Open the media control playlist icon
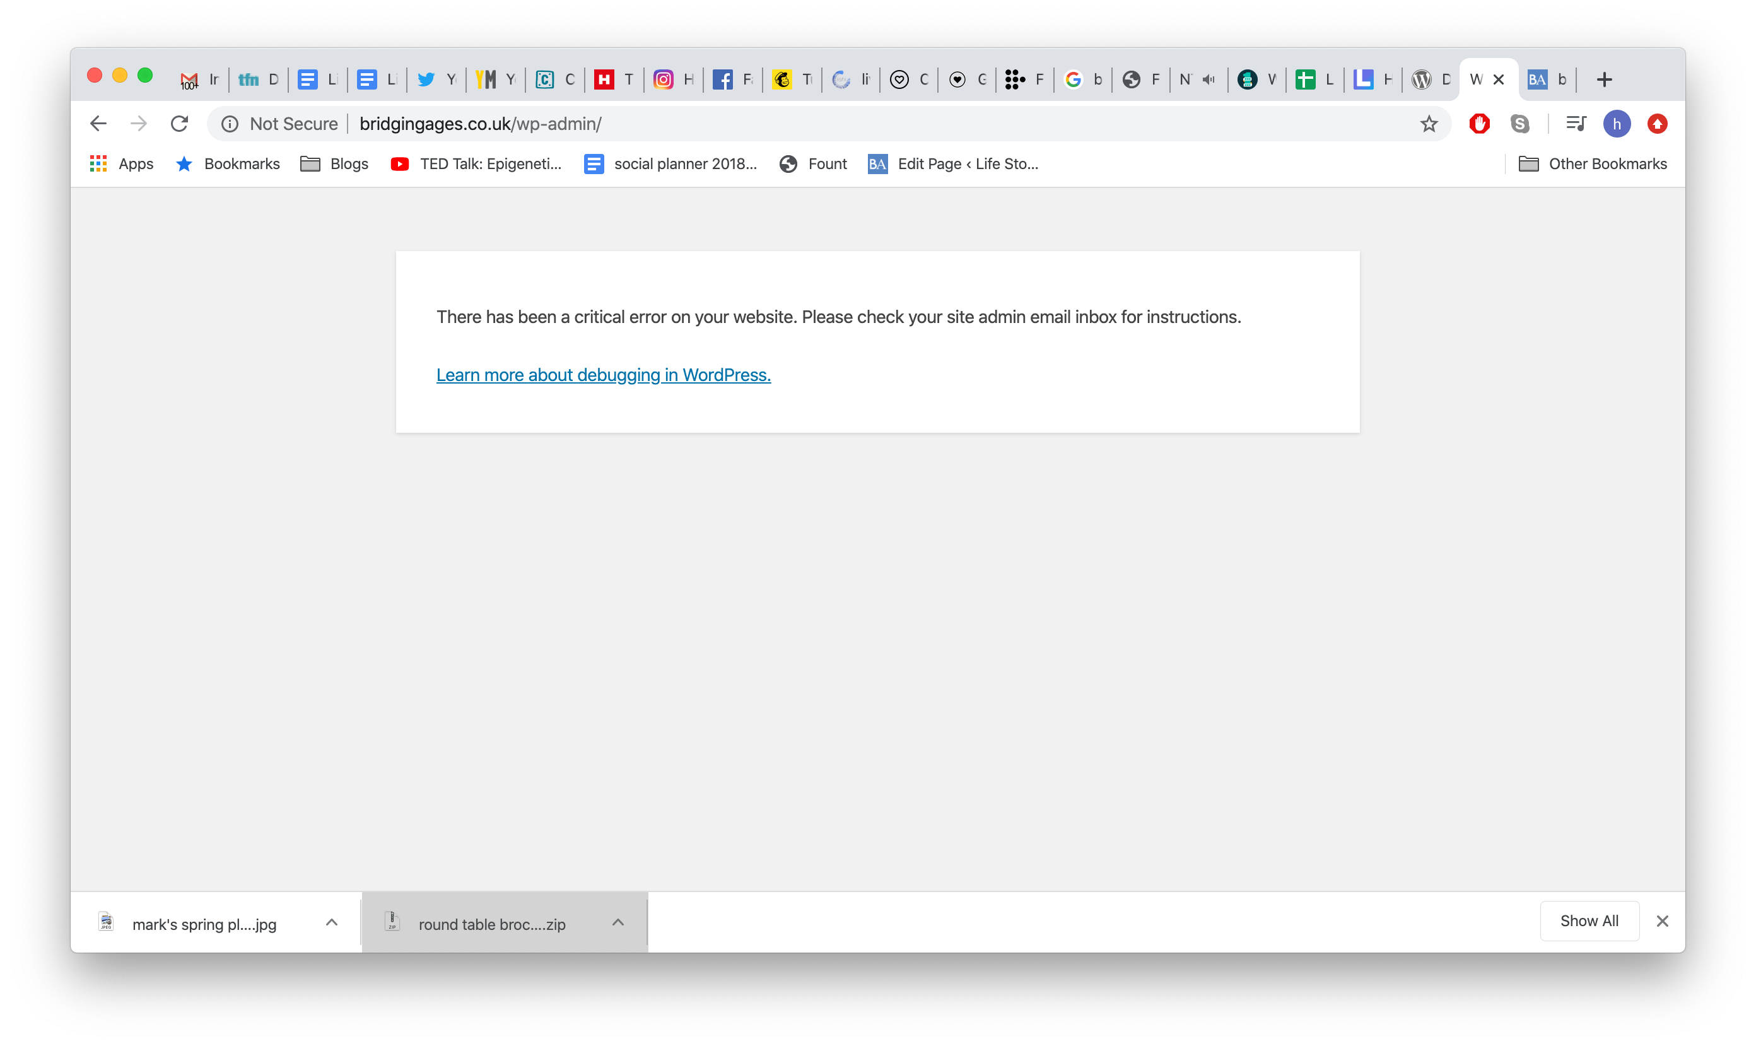The height and width of the screenshot is (1046, 1756). coord(1576,124)
